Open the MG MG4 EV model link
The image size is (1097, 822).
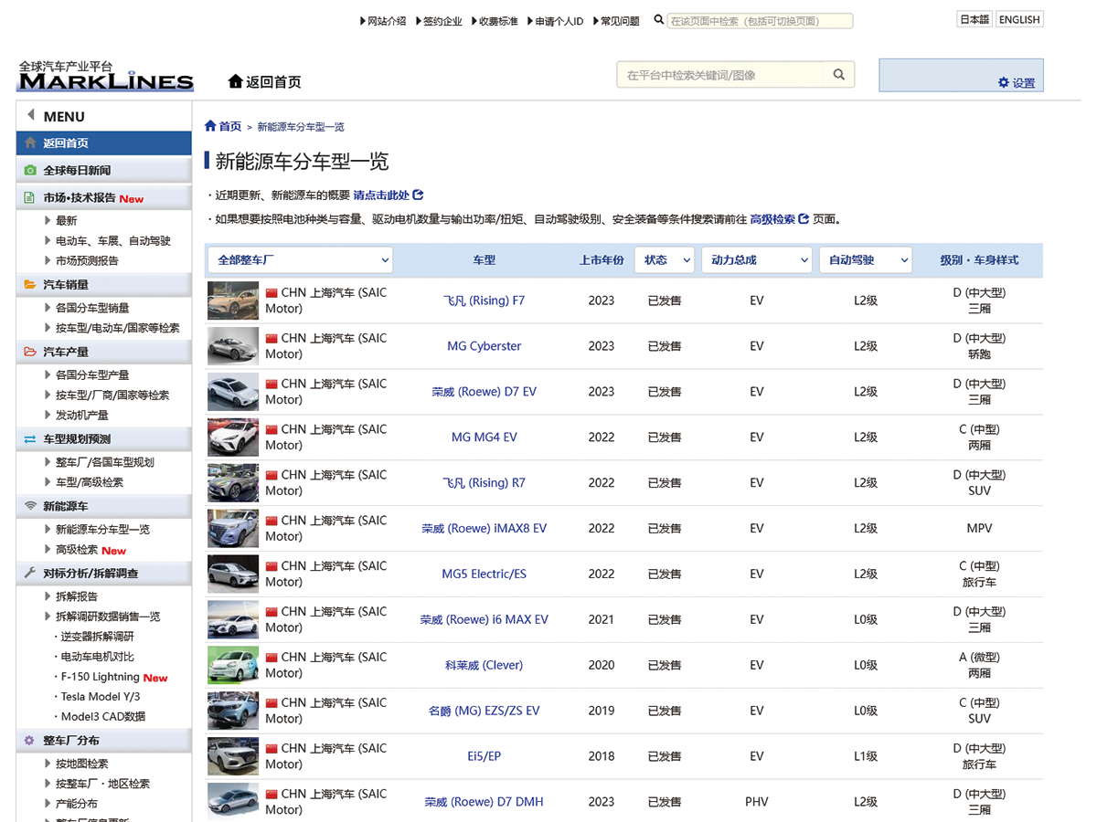coord(485,437)
